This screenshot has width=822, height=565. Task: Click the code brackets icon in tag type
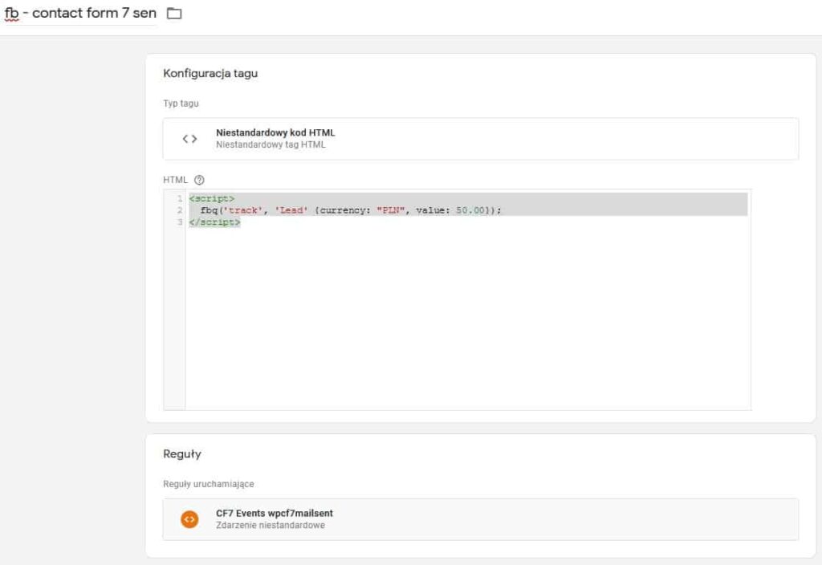click(189, 139)
